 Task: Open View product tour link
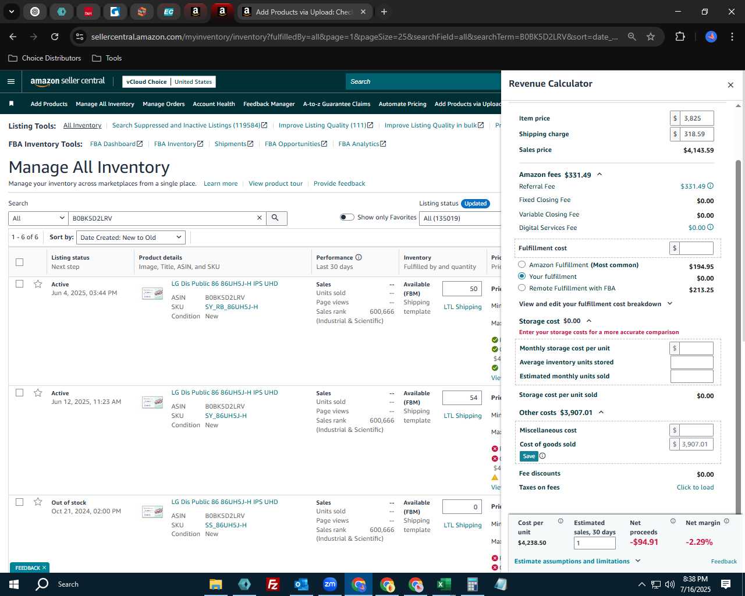tap(275, 183)
